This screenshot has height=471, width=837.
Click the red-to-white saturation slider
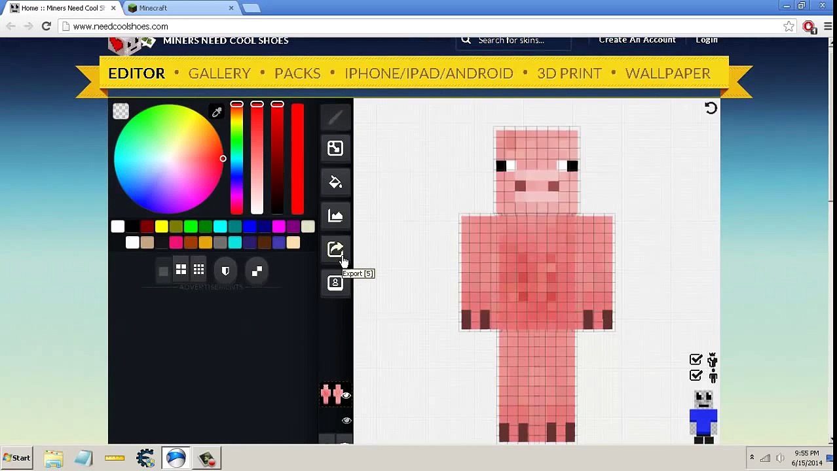(x=257, y=158)
